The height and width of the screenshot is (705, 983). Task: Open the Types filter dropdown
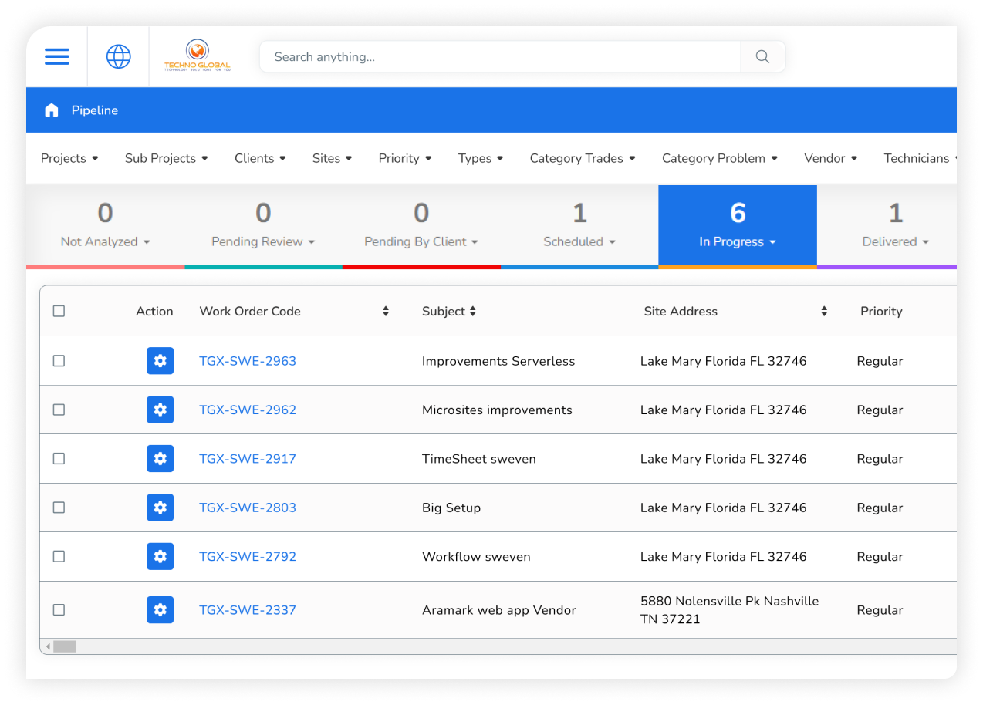click(481, 158)
